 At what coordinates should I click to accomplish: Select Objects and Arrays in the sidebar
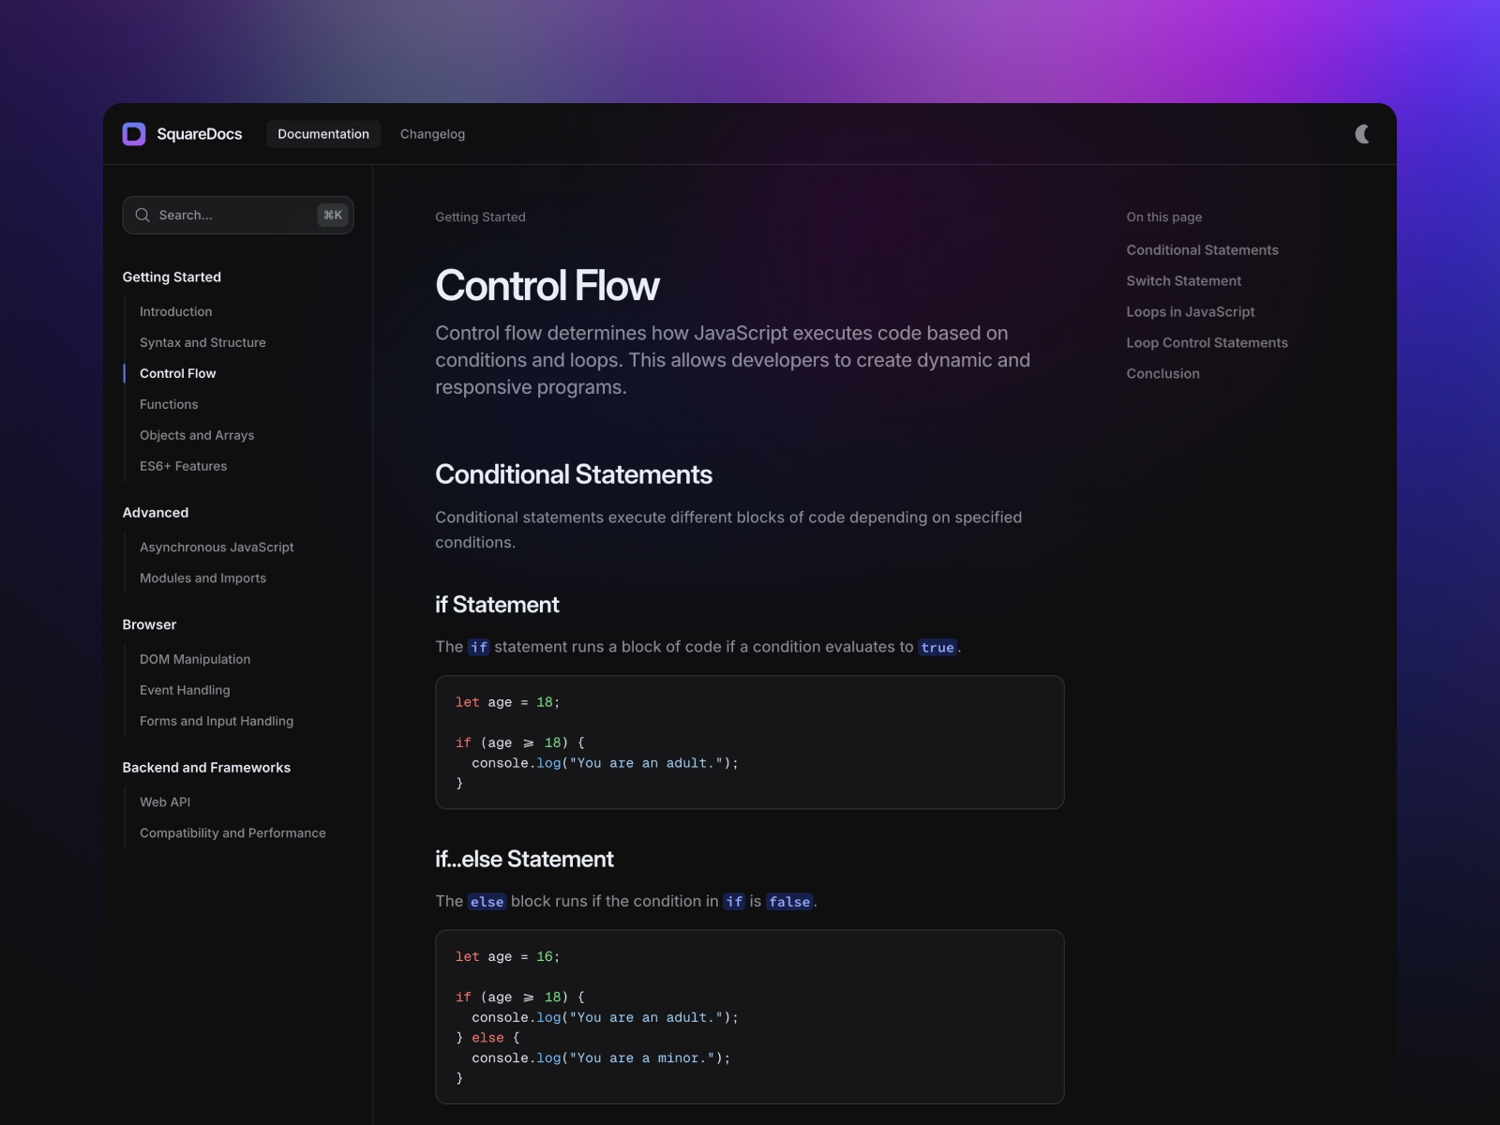tap(197, 435)
